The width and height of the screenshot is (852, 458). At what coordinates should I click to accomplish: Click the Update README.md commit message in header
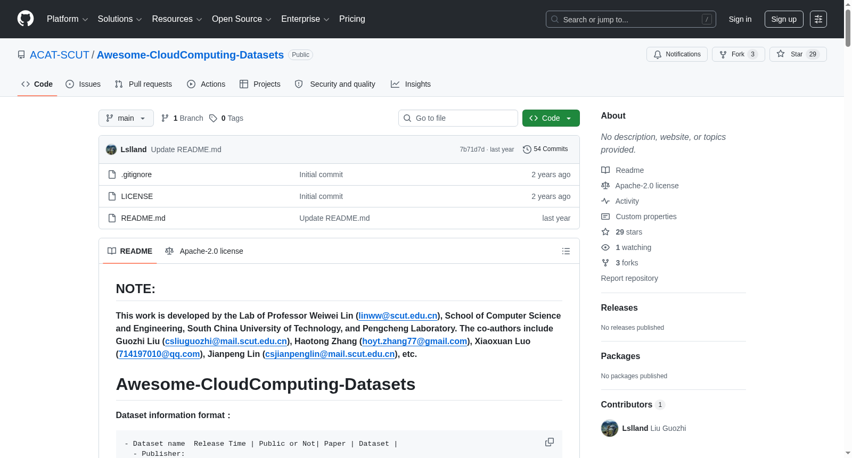(x=186, y=149)
